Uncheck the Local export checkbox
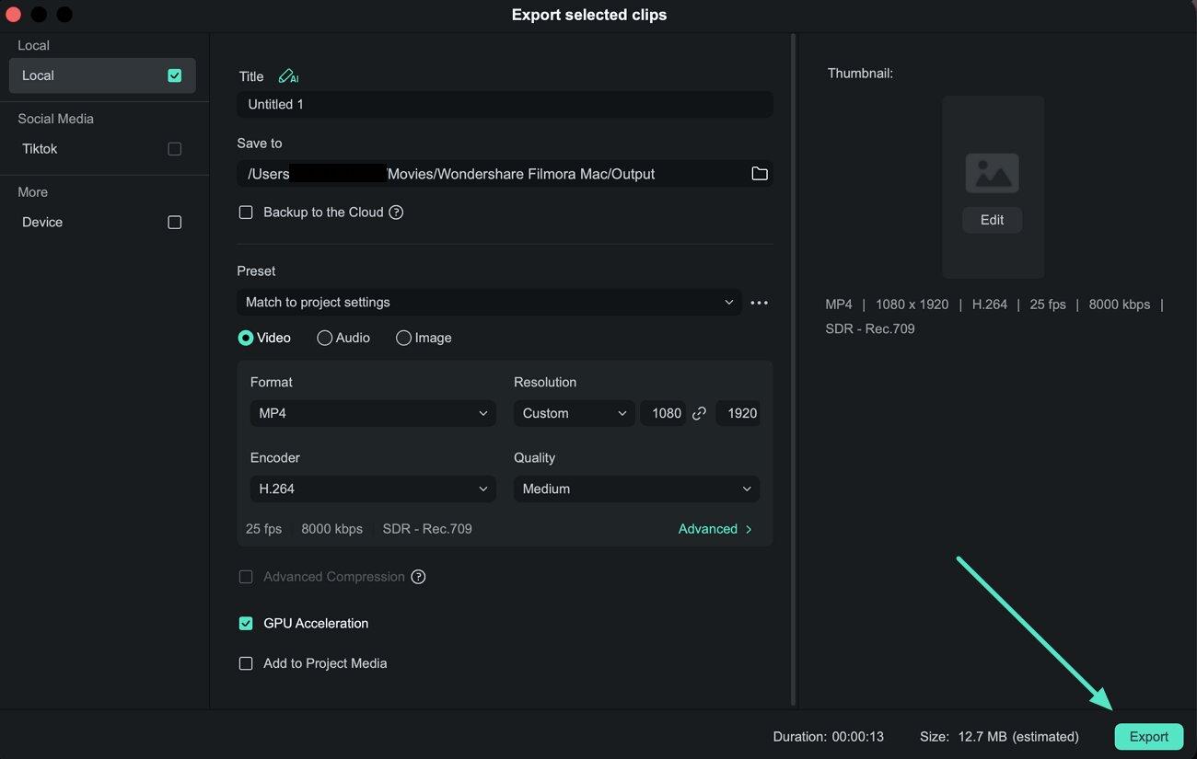The height and width of the screenshot is (759, 1197). tap(175, 75)
